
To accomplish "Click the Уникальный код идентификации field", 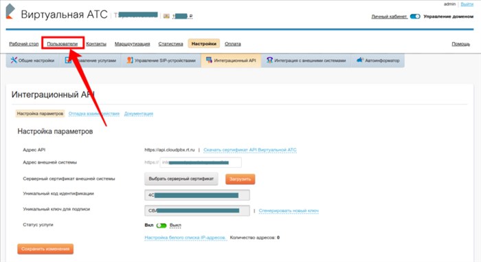I will point(197,195).
